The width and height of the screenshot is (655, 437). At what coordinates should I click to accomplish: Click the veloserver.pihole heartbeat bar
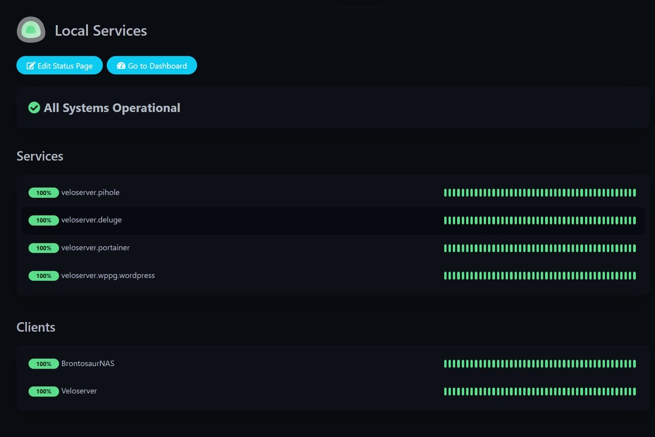click(x=540, y=193)
